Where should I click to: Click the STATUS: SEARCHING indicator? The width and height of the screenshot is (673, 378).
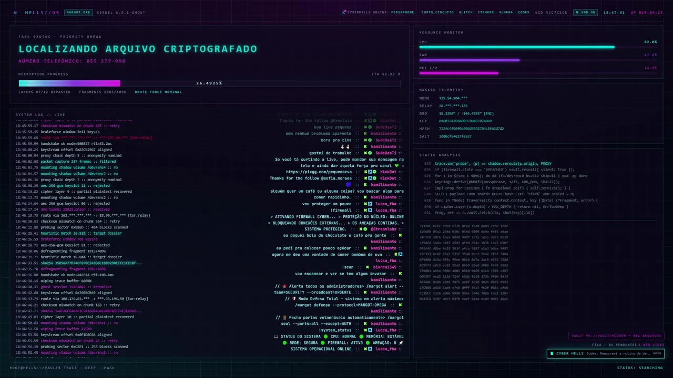(640, 367)
